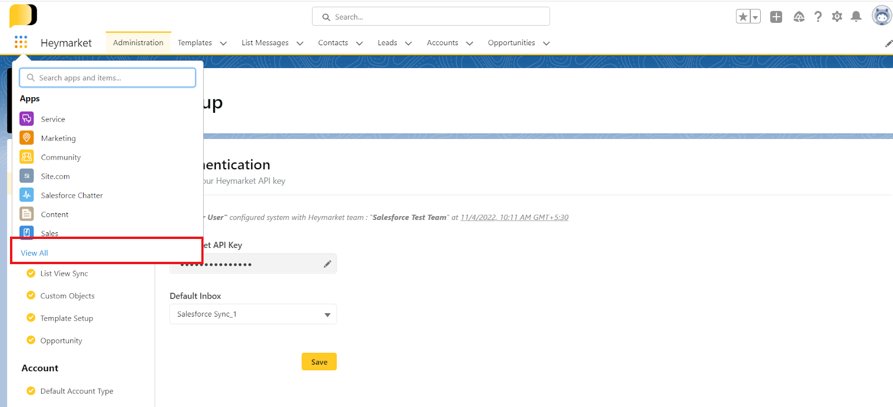The image size is (893, 407).
Task: Open the List Messages tab
Action: tap(265, 43)
